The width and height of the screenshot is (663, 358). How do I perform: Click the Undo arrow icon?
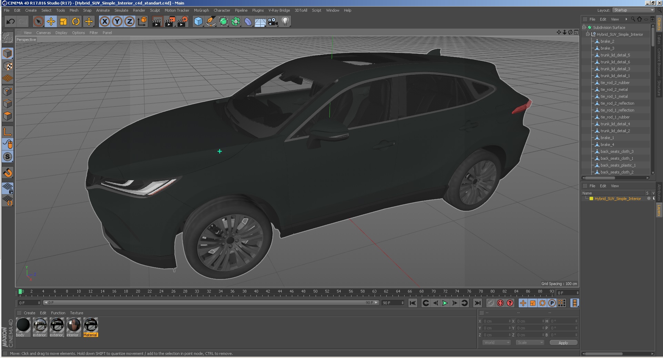(11, 22)
